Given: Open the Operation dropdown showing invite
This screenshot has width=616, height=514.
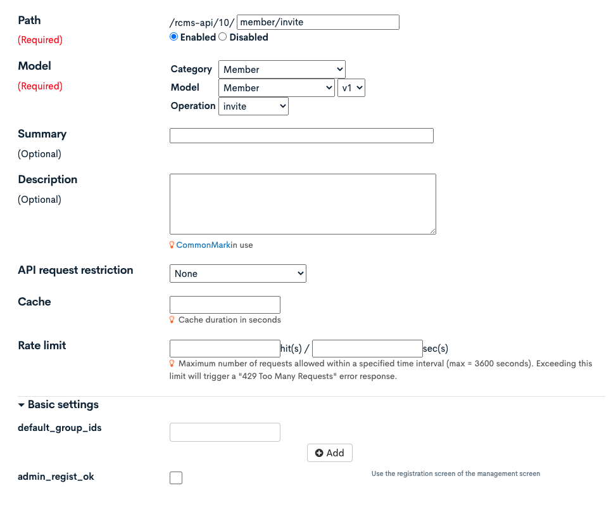Looking at the screenshot, I should 253,106.
